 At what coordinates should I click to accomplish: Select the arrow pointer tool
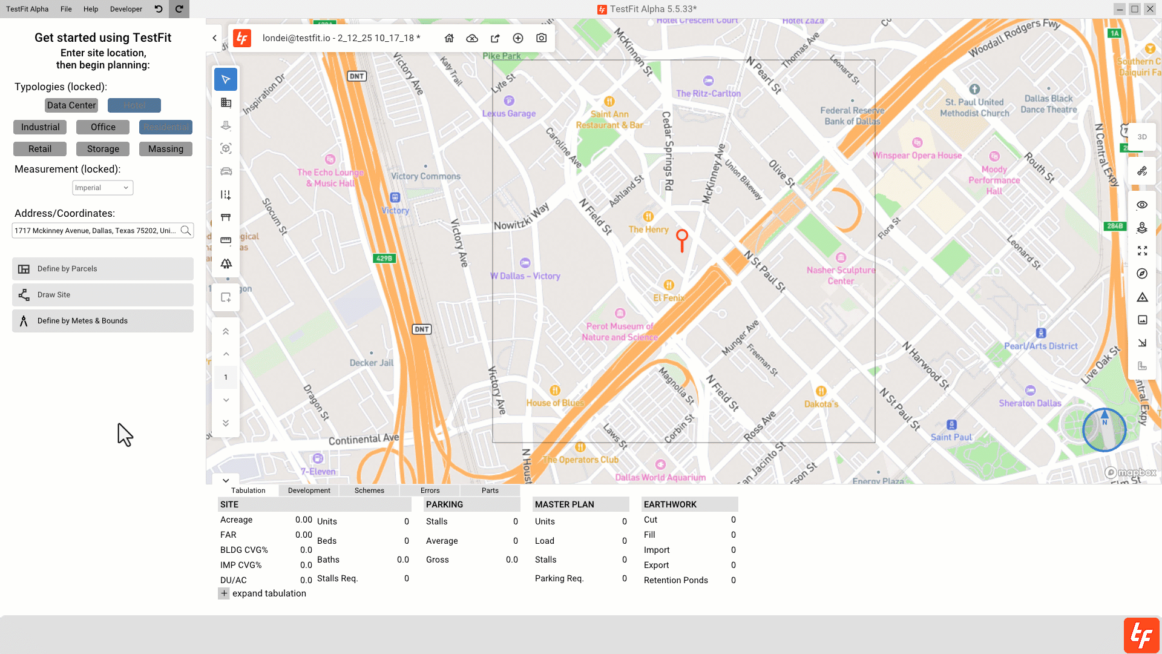pyautogui.click(x=226, y=79)
